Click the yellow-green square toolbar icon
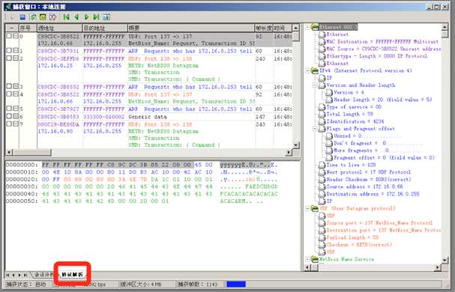 pos(43,17)
